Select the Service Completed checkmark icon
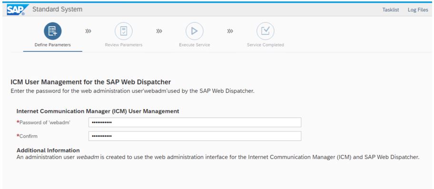 coord(265,31)
